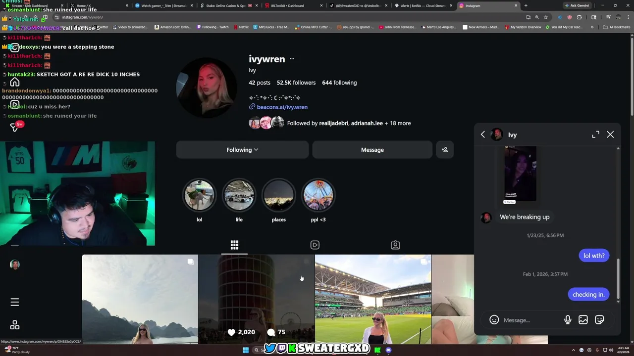Click the taskbar clock showing 4:41 AM
Screen dimensions: 634x356
pyautogui.click(x=623, y=350)
